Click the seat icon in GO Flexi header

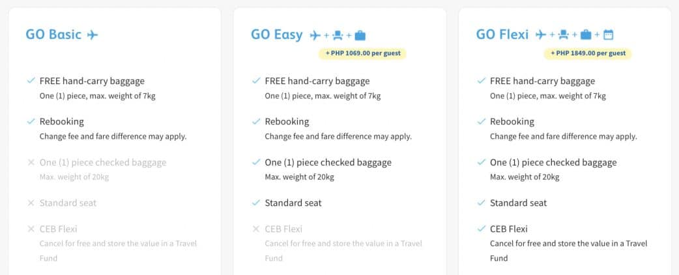[564, 35]
